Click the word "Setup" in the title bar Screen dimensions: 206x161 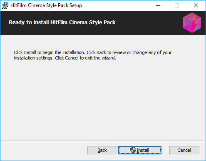76,5
